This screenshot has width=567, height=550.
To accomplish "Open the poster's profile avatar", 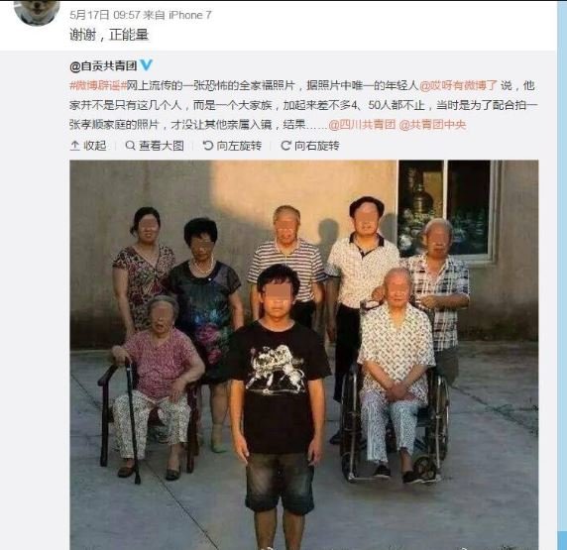I will point(36,12).
